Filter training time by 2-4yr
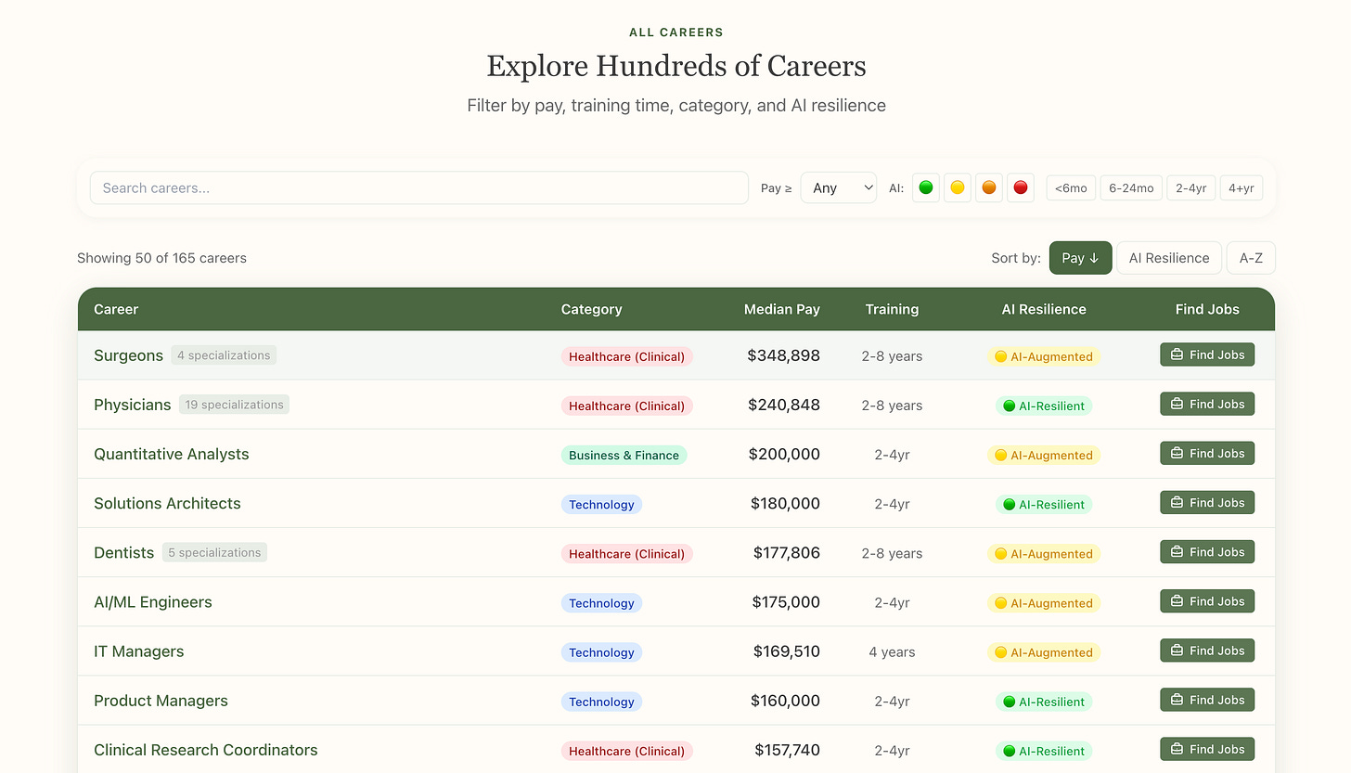 [1190, 188]
